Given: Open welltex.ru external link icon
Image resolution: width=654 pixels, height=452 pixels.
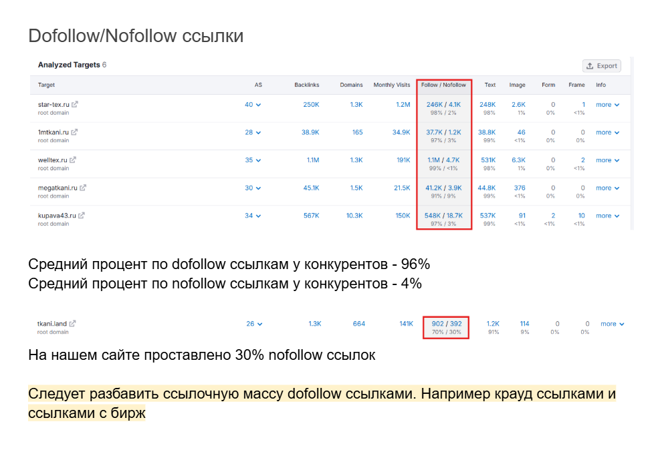Looking at the screenshot, I should click(x=72, y=160).
